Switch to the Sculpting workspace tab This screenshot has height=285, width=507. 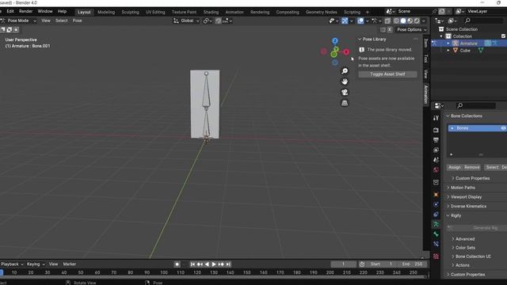point(130,12)
